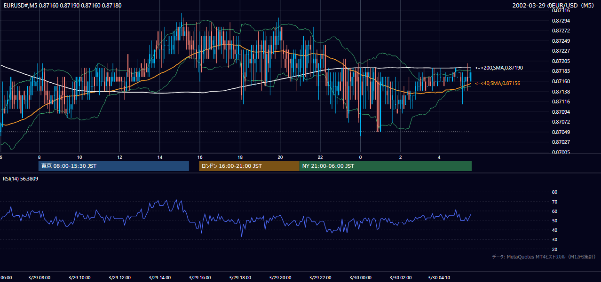Click the 0.87205 price axis label
Image resolution: width=601 pixels, height=282 pixels.
click(x=561, y=61)
